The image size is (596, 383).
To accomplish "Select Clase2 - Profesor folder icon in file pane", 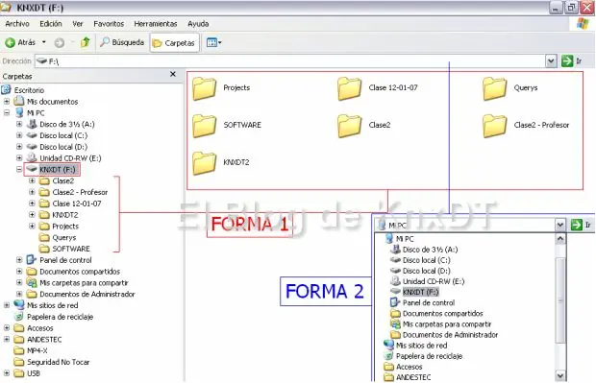I will [x=495, y=126].
